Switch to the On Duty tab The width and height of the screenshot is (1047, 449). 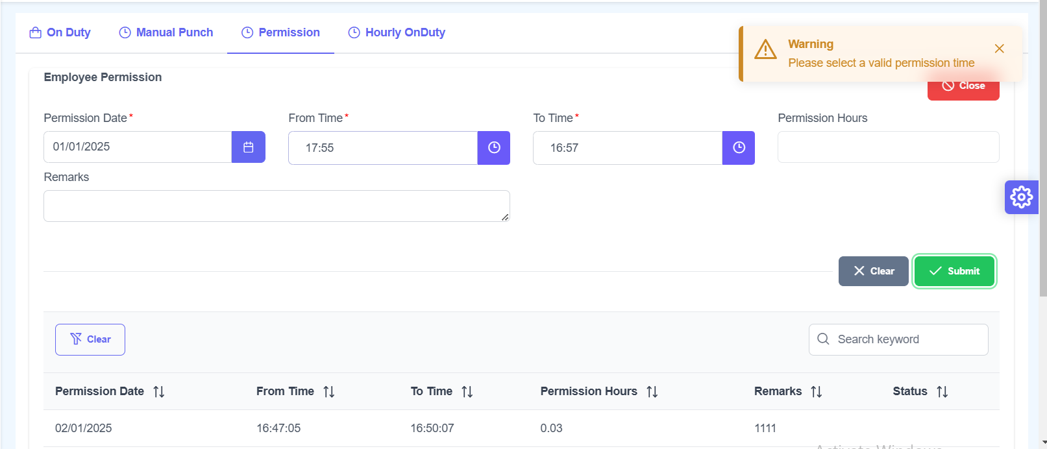point(60,32)
